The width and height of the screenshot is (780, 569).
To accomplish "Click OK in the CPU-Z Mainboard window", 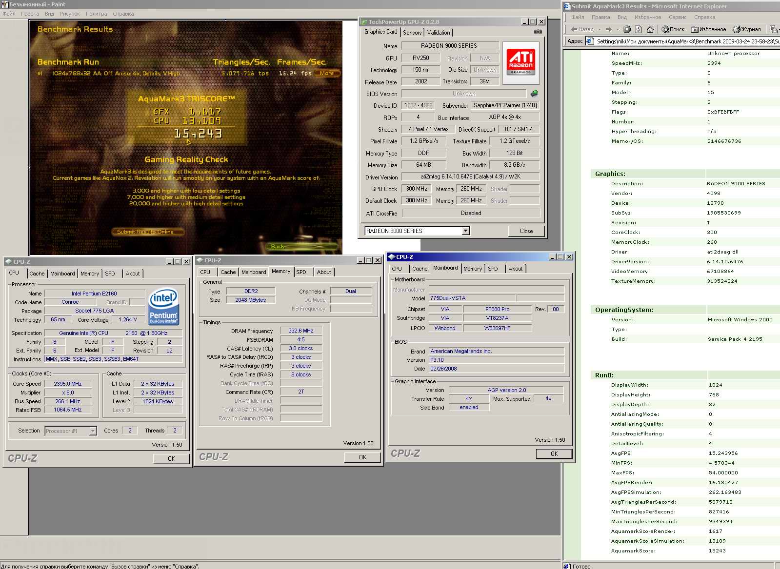I will 554,453.
